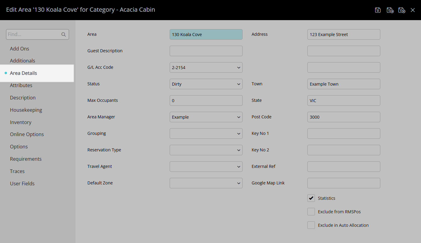This screenshot has width=421, height=243.
Task: Expand the Grouping dropdown
Action: (206, 134)
